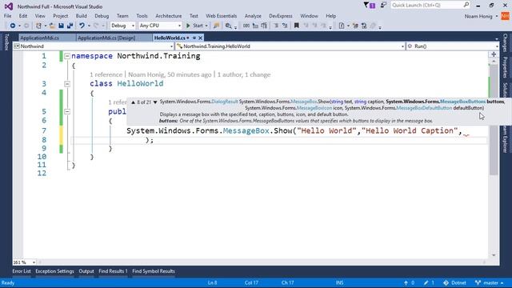This screenshot has width=512, height=288.
Task: Click the master branch status bar item
Action: [x=489, y=282]
